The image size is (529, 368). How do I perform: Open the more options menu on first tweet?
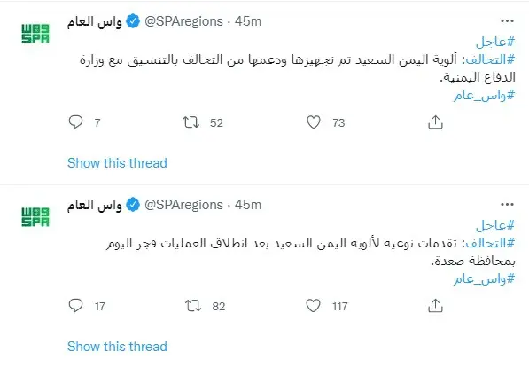[507, 21]
